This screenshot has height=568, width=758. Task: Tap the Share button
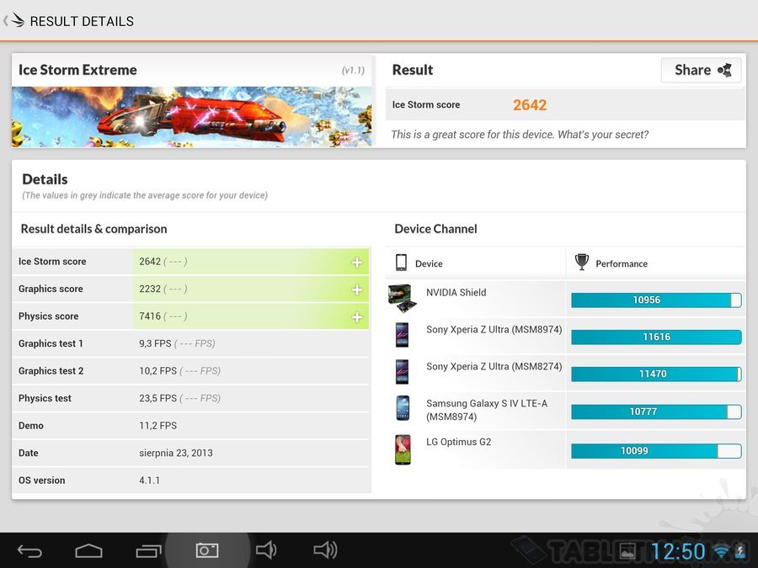click(x=701, y=70)
